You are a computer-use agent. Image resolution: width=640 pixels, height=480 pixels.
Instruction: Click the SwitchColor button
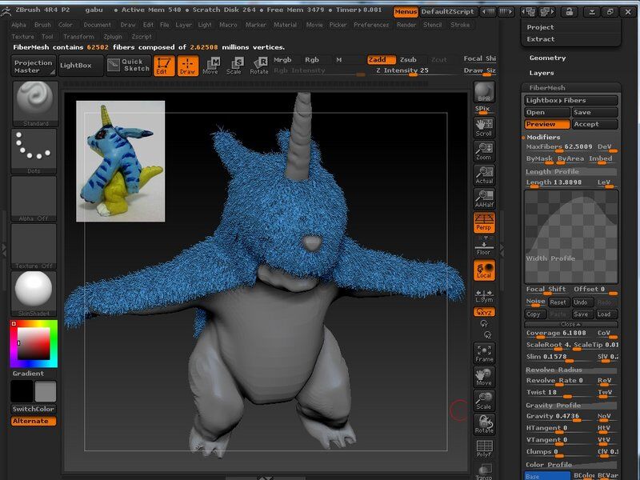(x=34, y=409)
